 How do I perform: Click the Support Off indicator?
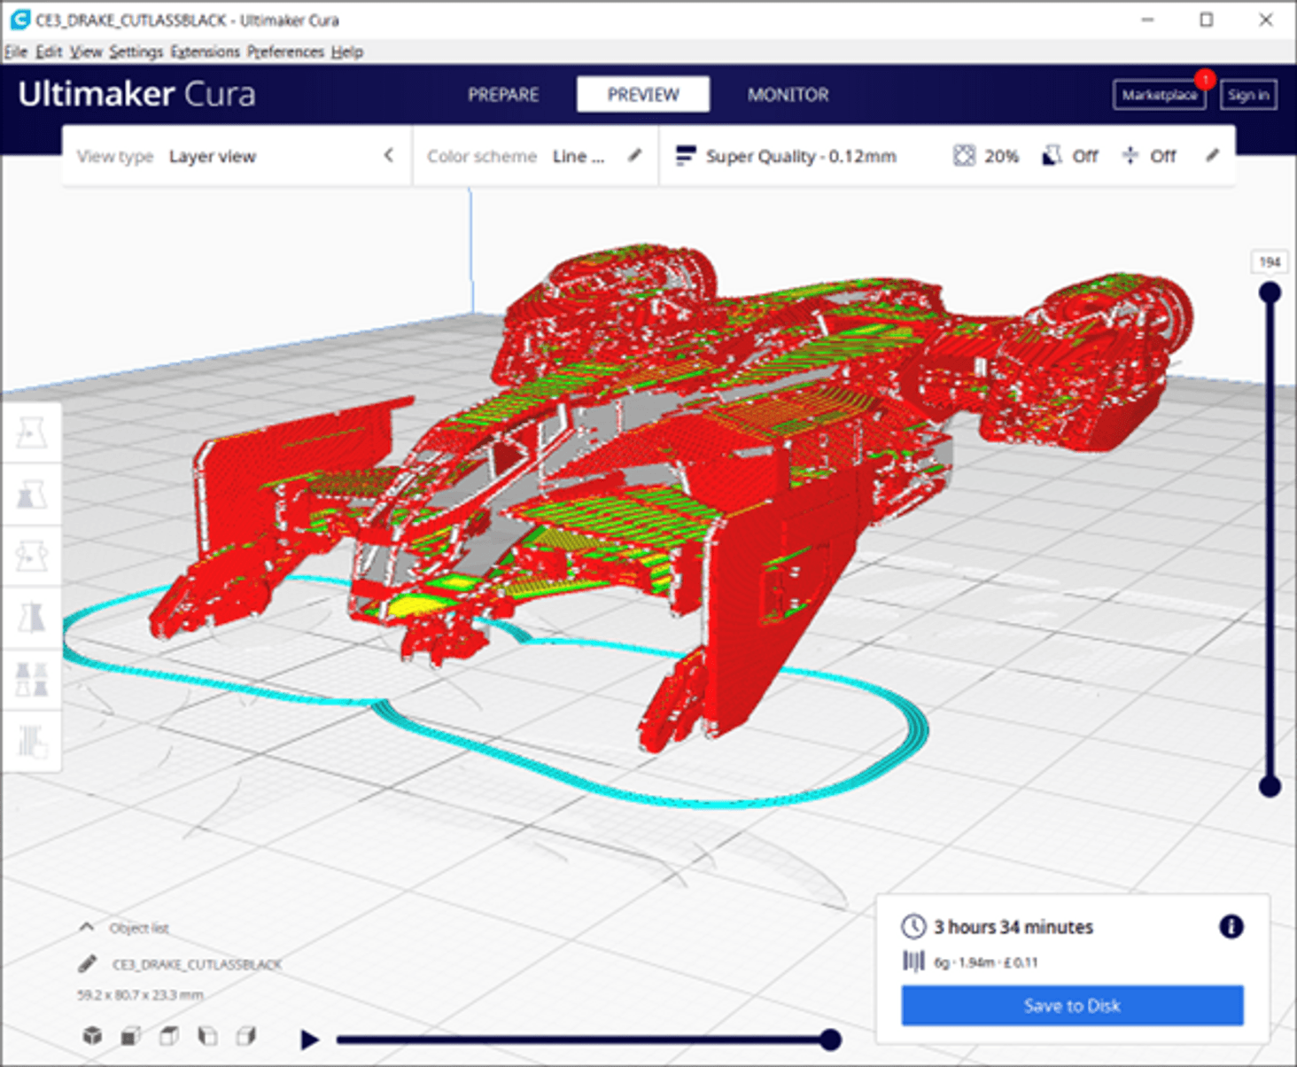point(1070,157)
